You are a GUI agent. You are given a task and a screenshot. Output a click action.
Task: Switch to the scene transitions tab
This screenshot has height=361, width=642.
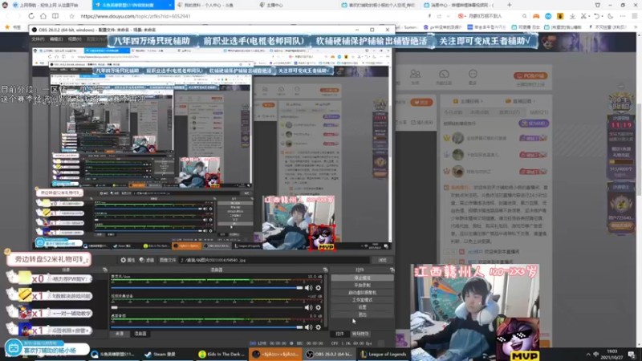360,334
